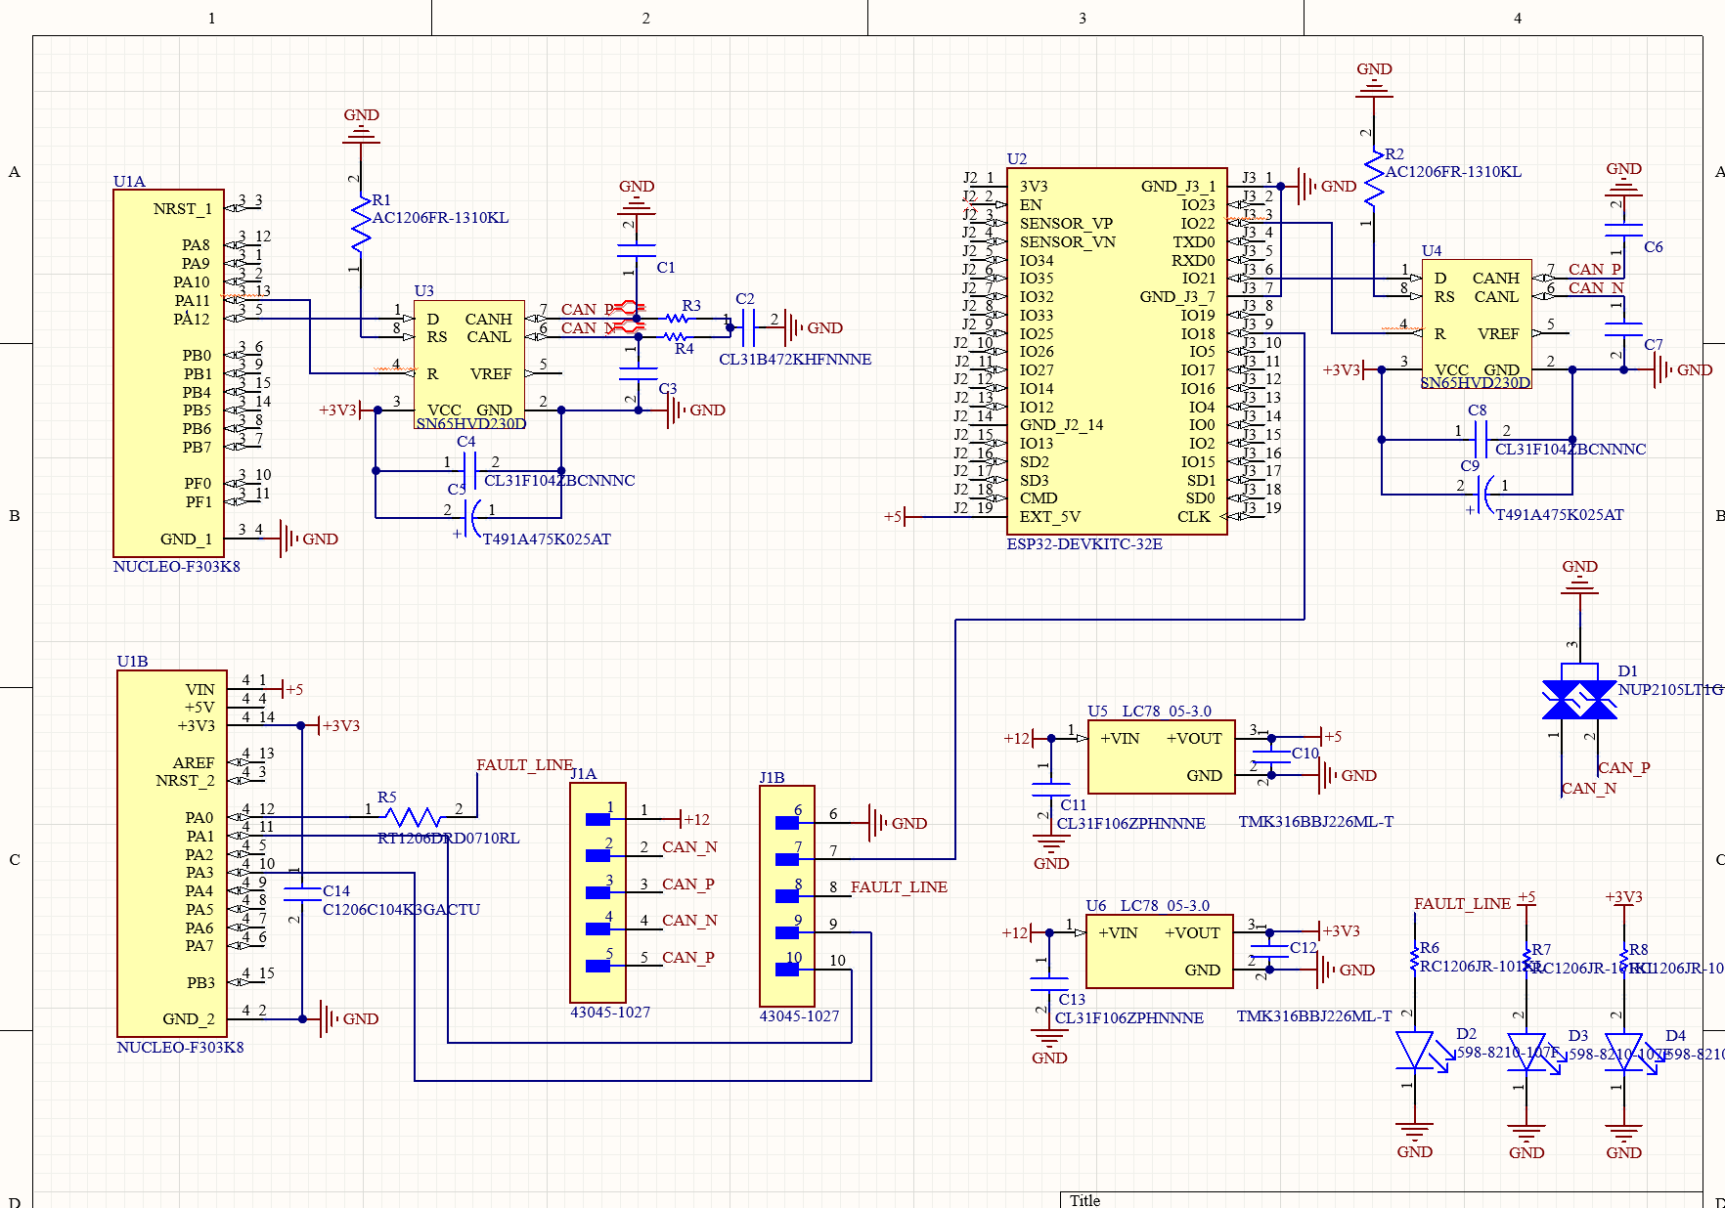
Task: Select the C13 capacitor symbol
Action: coord(1049,984)
